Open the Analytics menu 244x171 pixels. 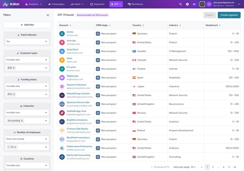pyautogui.click(x=33, y=4)
